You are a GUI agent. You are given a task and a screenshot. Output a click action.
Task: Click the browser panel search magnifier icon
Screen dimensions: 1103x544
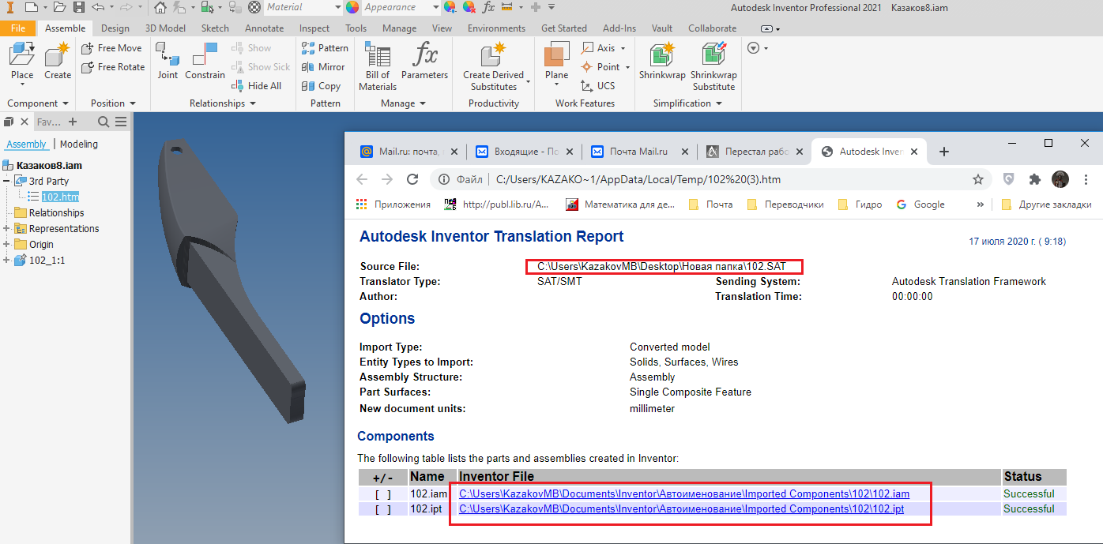[x=104, y=122]
